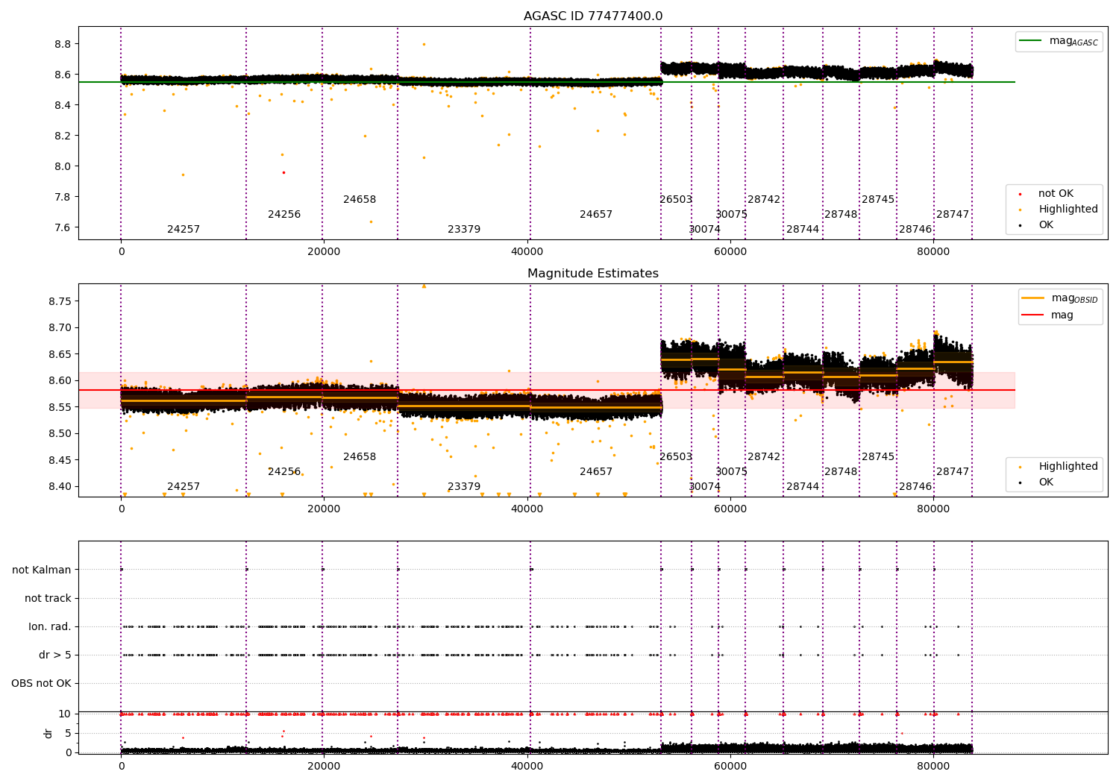1119x783 pixels.
Task: Click the 'Magnitude Estimates' subplot title
Action: [593, 274]
